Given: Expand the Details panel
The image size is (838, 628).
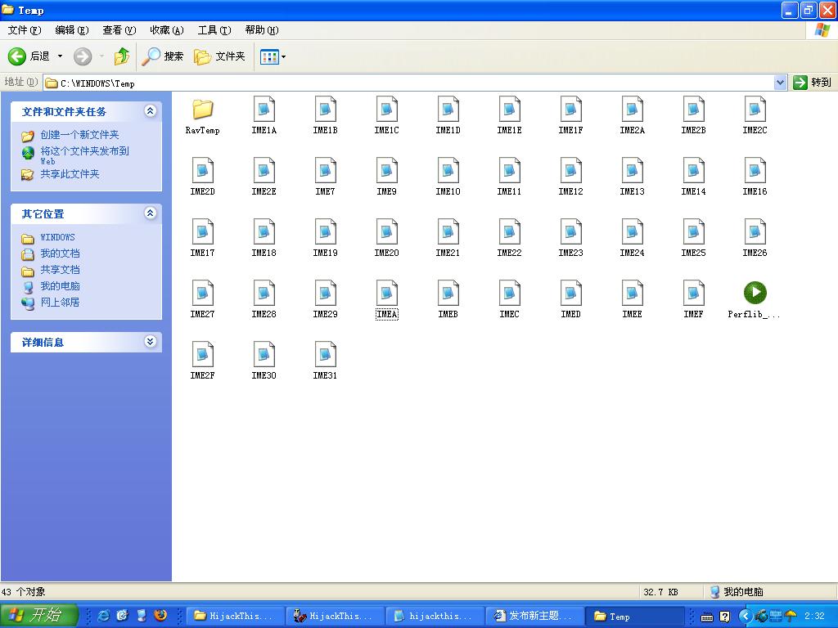Looking at the screenshot, I should tap(150, 342).
